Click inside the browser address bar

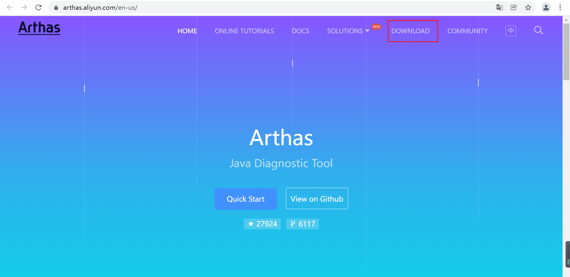178,8
